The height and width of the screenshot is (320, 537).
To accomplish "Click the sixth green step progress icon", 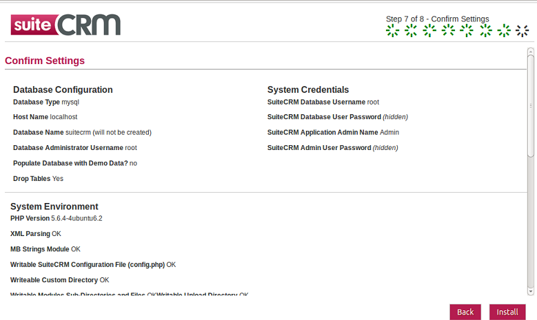I will 485,30.
